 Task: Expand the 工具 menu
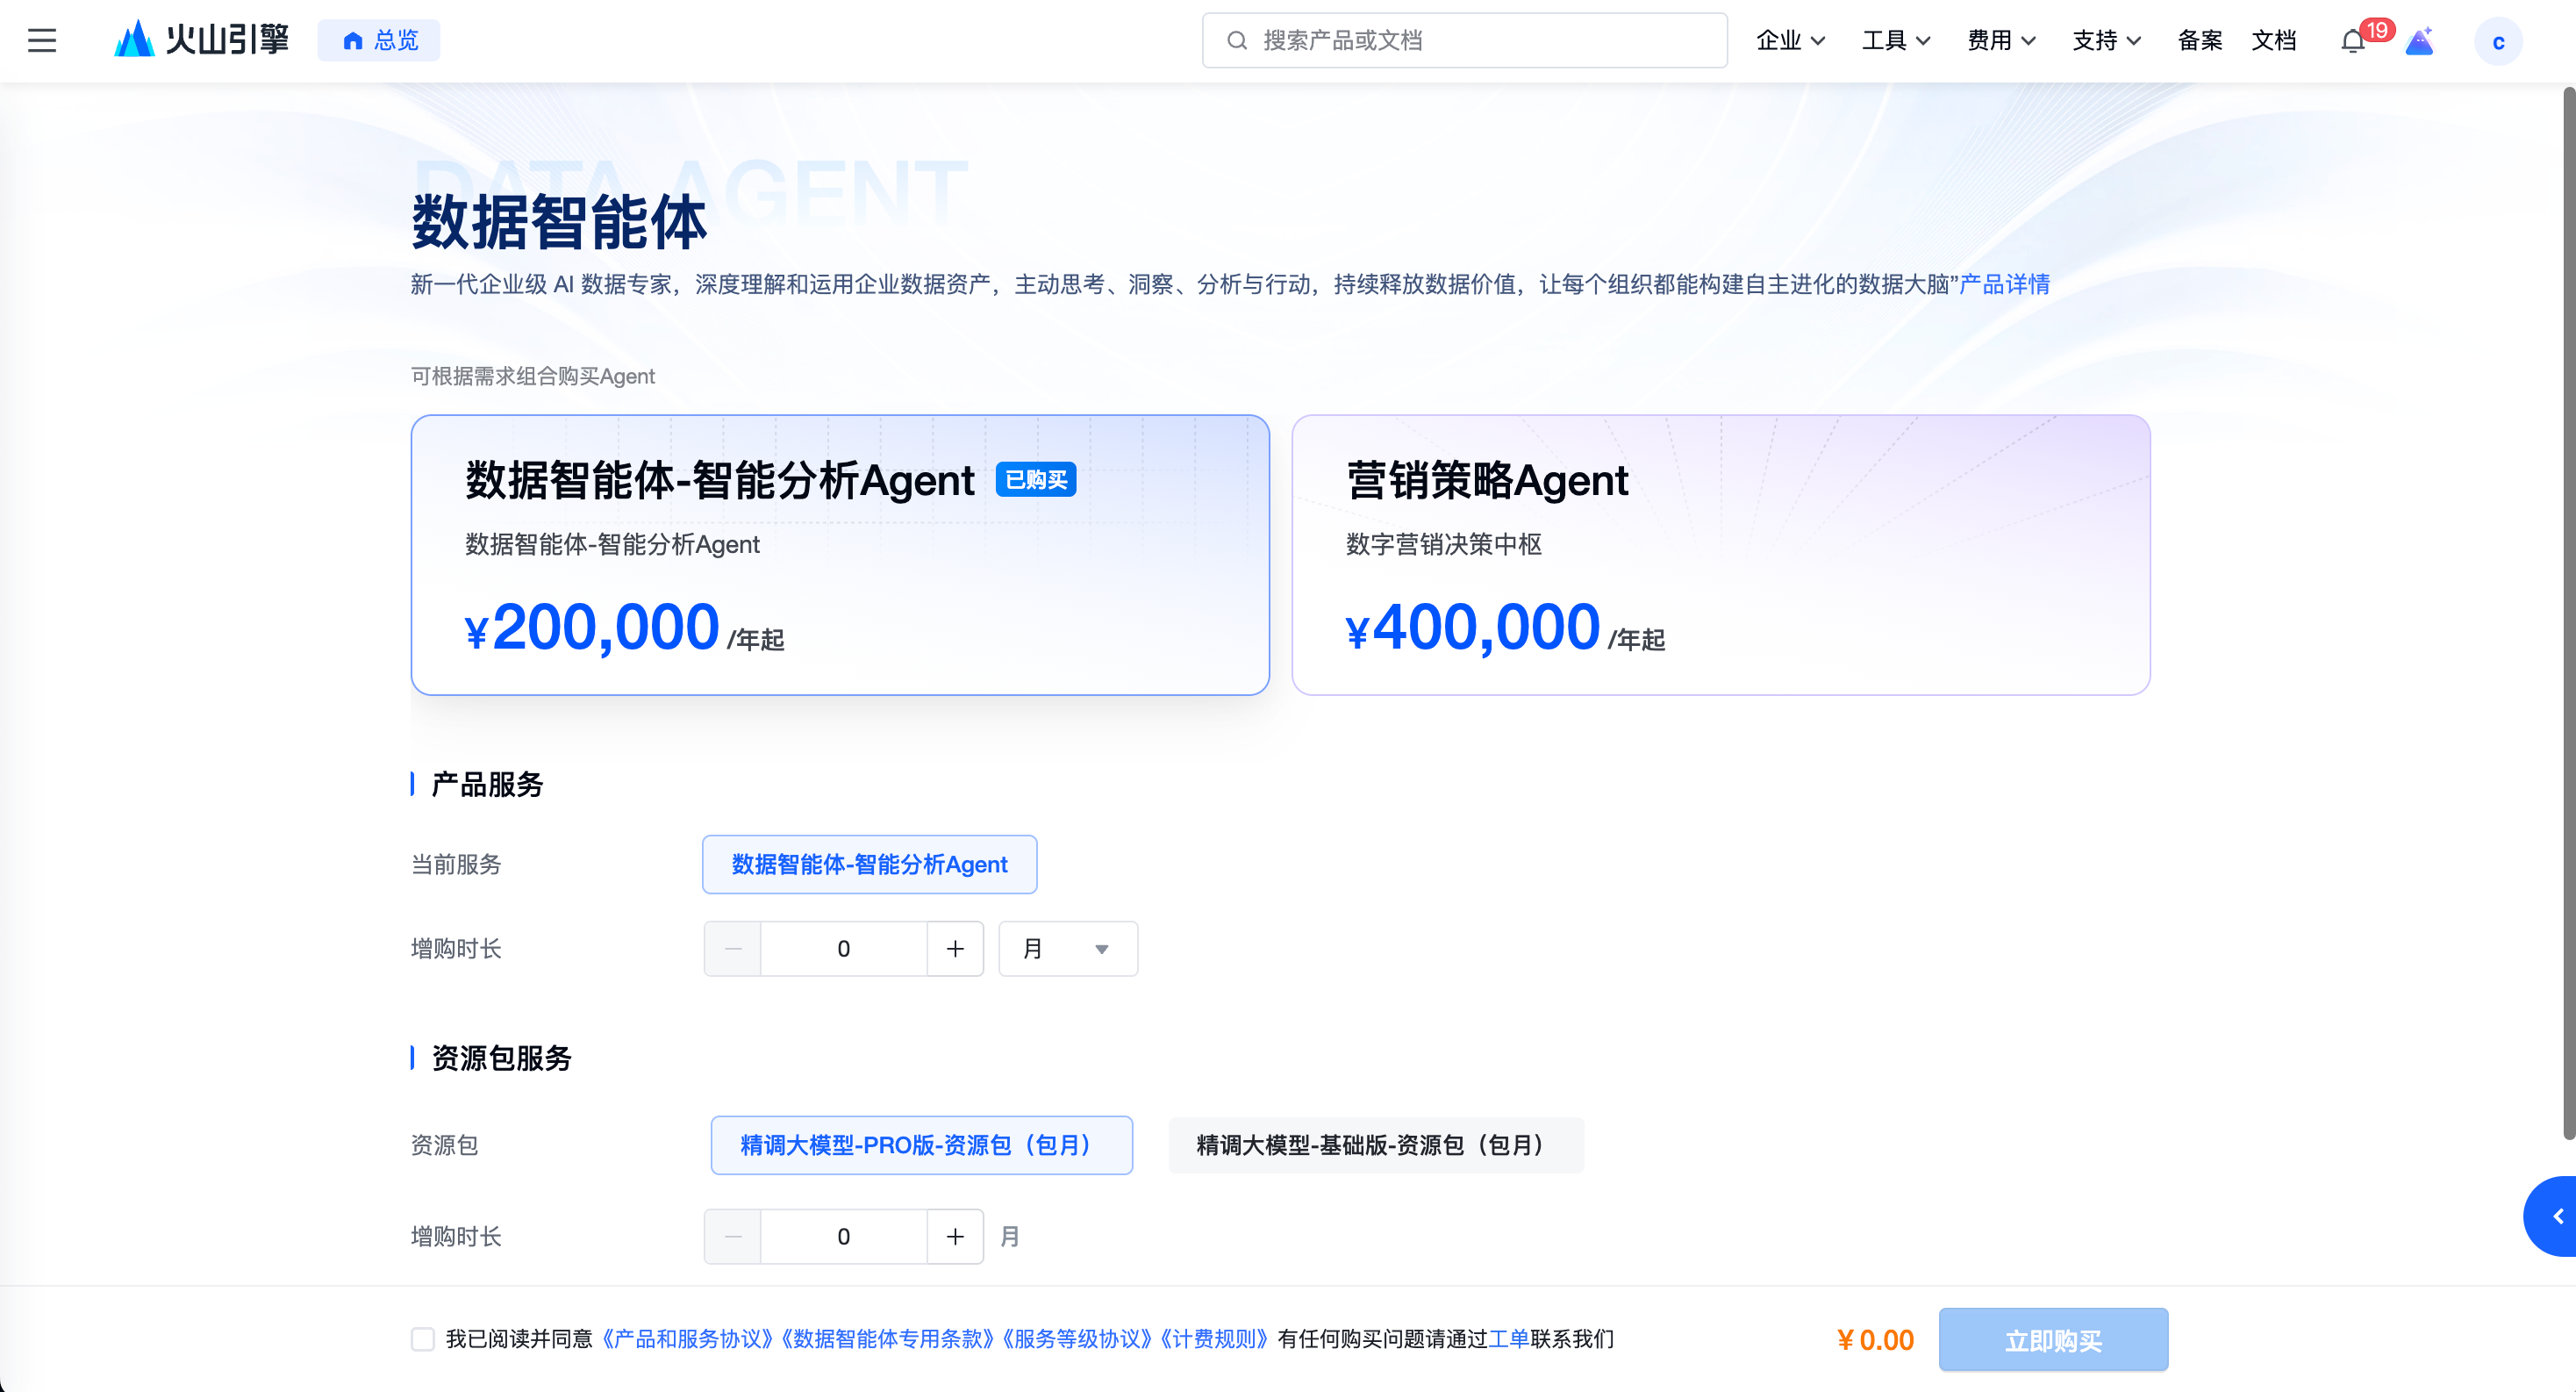pyautogui.click(x=1896, y=40)
